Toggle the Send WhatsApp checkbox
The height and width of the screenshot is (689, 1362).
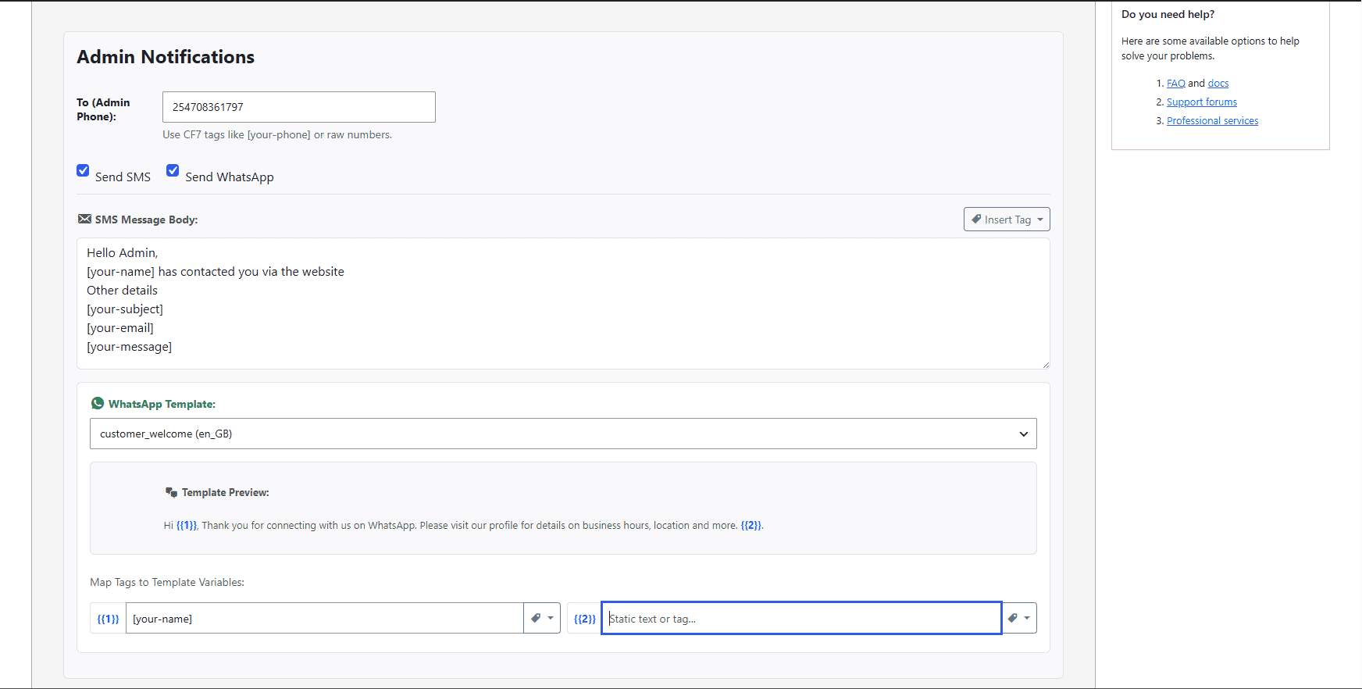173,170
